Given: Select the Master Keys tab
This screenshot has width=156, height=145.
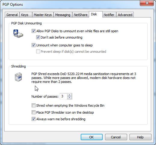Looking at the screenshot, I should point(43,15).
